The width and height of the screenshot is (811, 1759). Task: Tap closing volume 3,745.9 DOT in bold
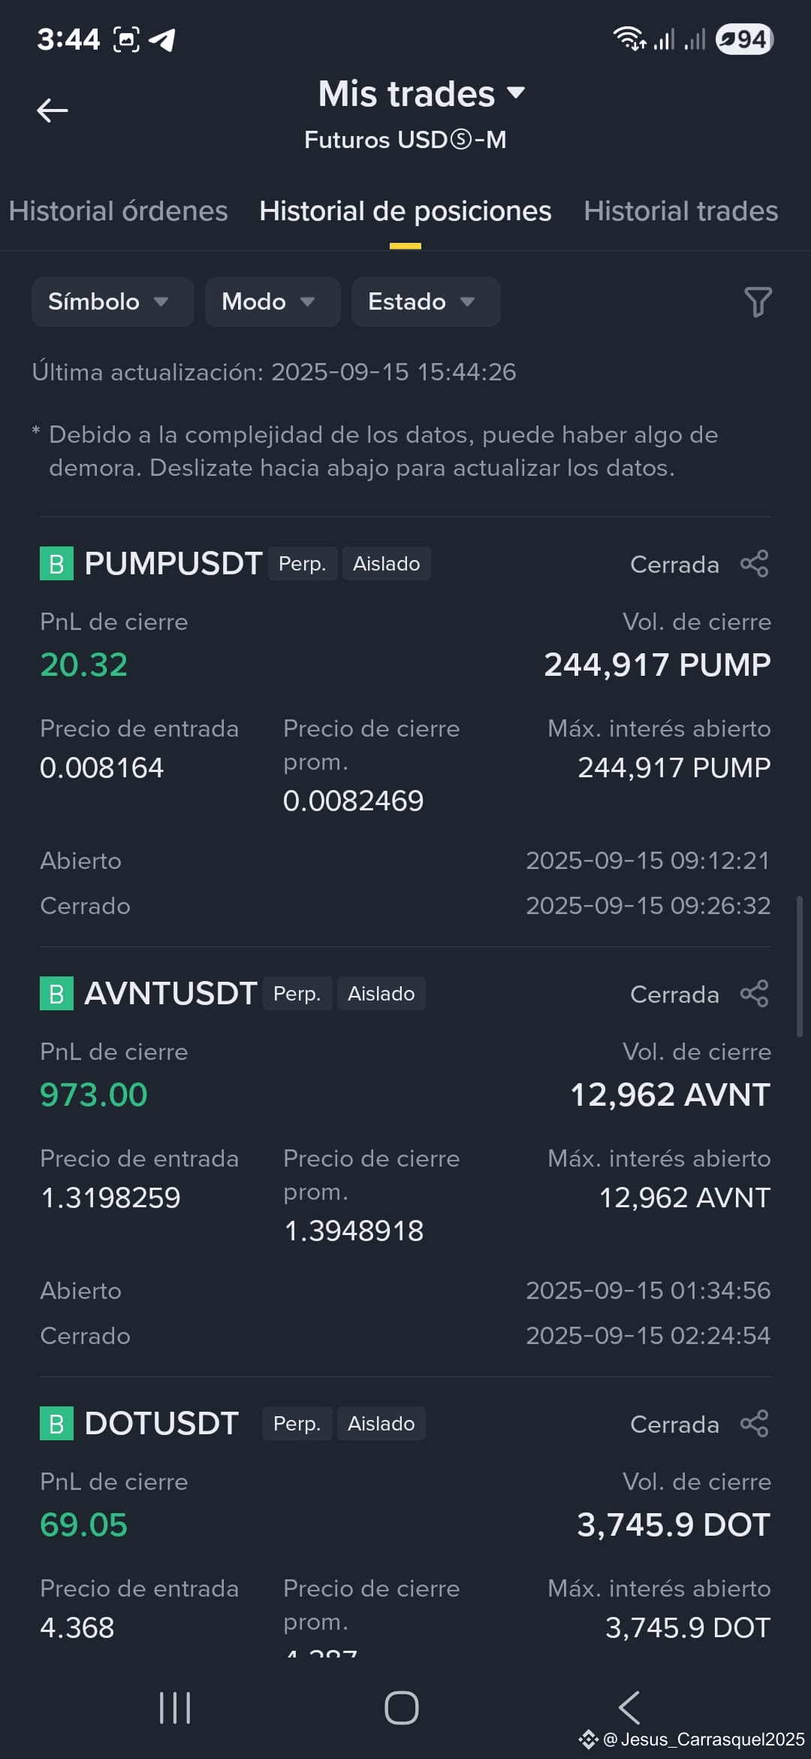click(674, 1524)
